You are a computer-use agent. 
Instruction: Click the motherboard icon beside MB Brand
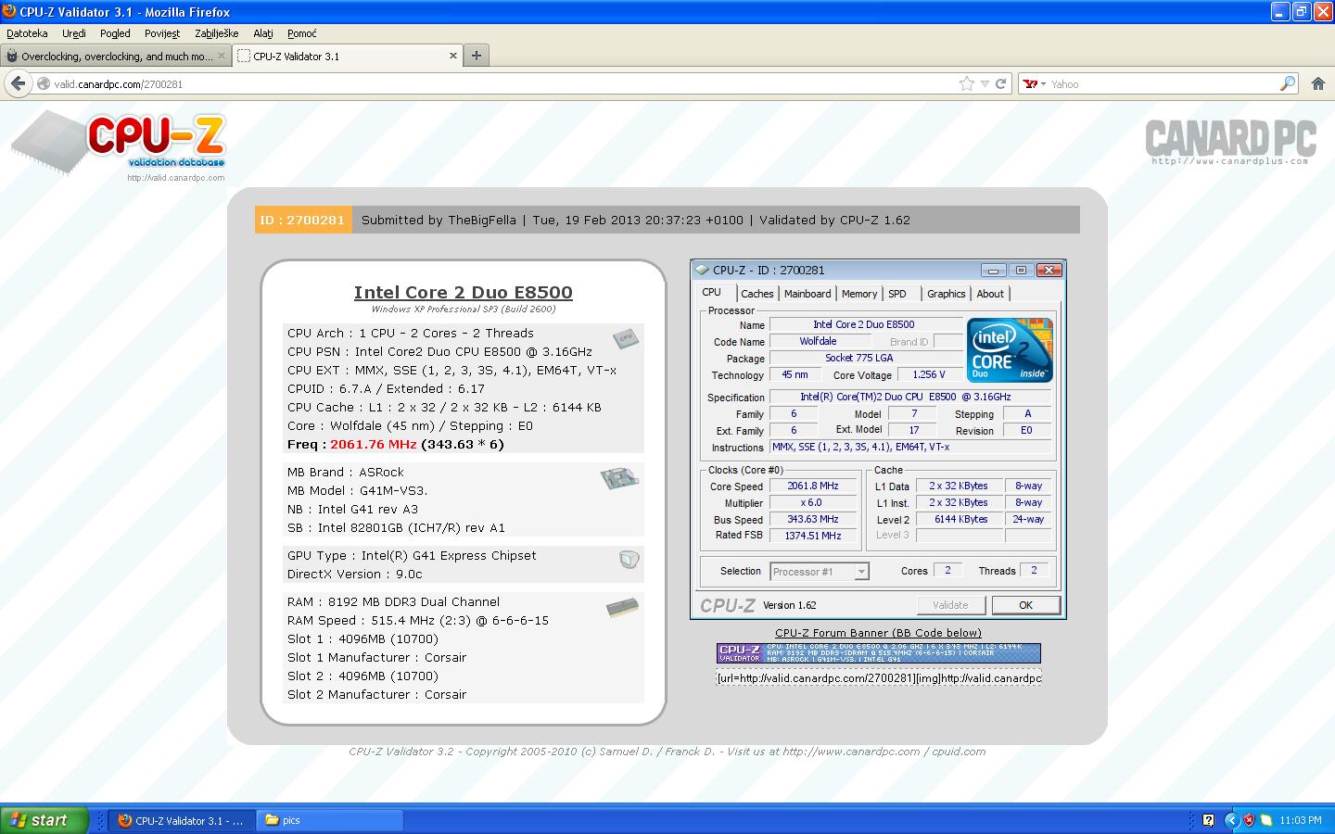619,478
